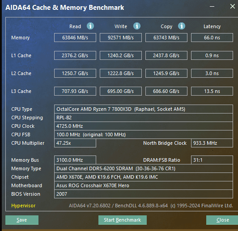238x231 pixels.
Task: Select L3 Cache Copy value 686.60 GB/s
Action: 166,91
